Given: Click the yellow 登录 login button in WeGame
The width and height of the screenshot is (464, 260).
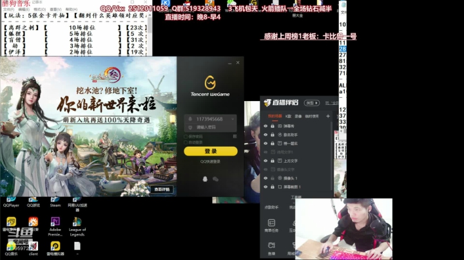Looking at the screenshot, I should (x=210, y=151).
